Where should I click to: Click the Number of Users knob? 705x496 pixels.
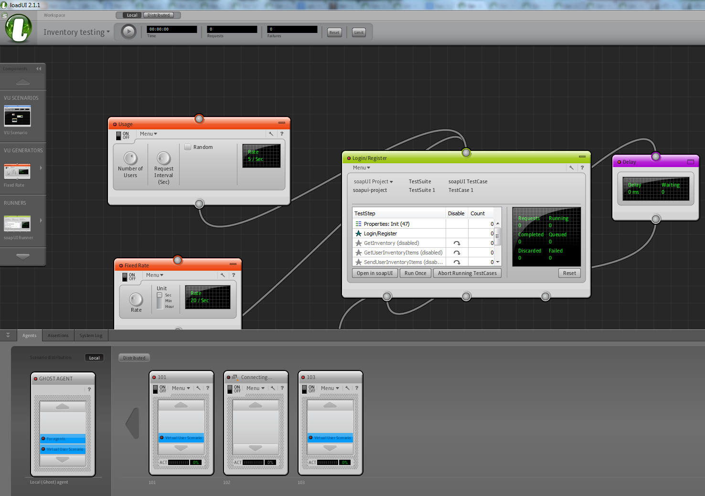130,158
